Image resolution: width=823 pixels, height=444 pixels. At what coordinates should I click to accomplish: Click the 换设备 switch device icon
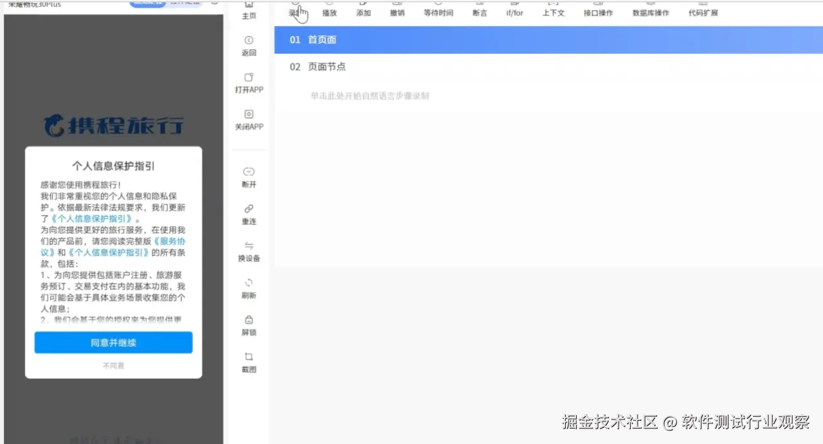tap(249, 246)
